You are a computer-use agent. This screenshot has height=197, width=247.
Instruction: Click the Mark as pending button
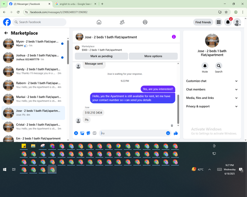coord(101,56)
